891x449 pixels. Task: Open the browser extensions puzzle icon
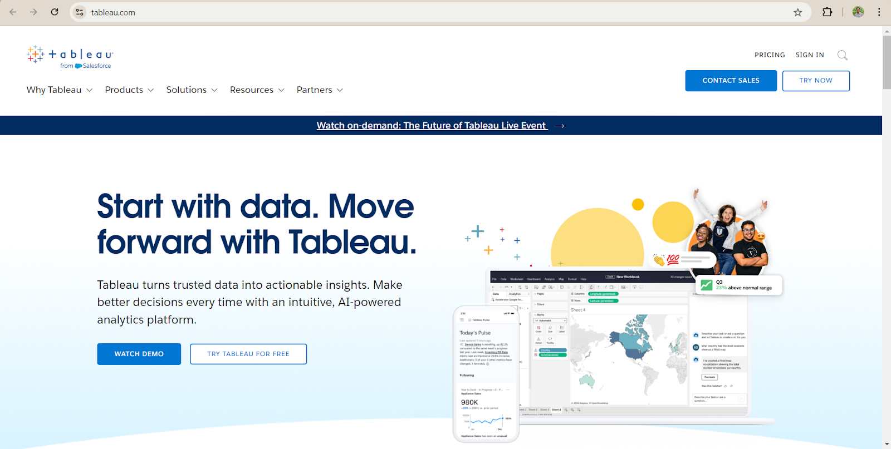[827, 12]
